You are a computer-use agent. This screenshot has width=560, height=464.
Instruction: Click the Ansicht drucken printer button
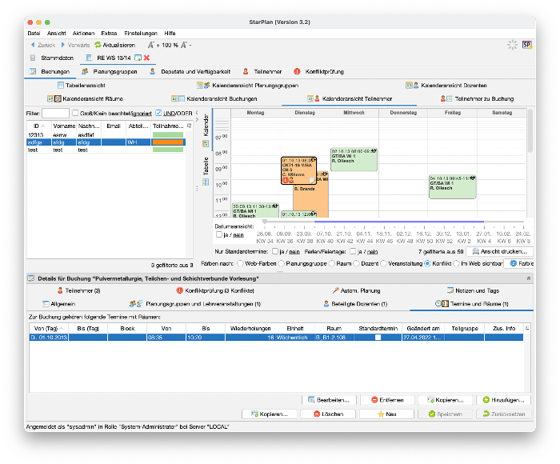pos(499,251)
